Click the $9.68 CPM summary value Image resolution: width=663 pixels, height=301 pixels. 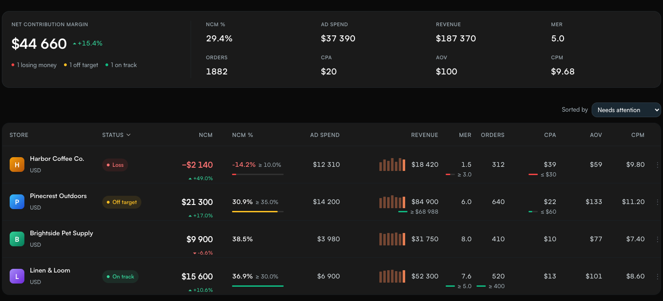(563, 72)
